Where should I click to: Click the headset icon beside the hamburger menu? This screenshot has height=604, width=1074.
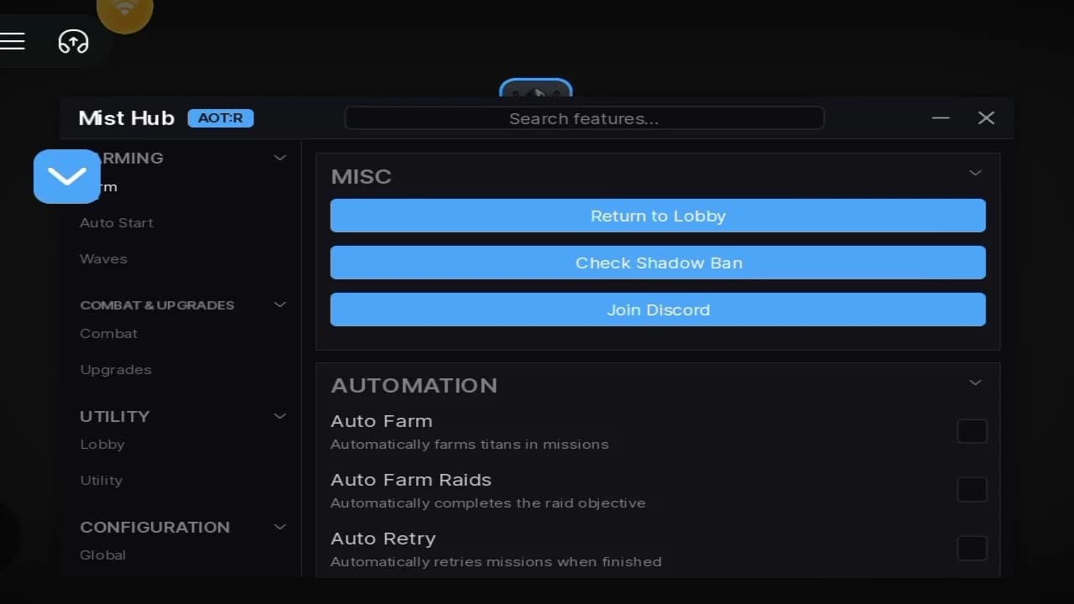point(73,41)
